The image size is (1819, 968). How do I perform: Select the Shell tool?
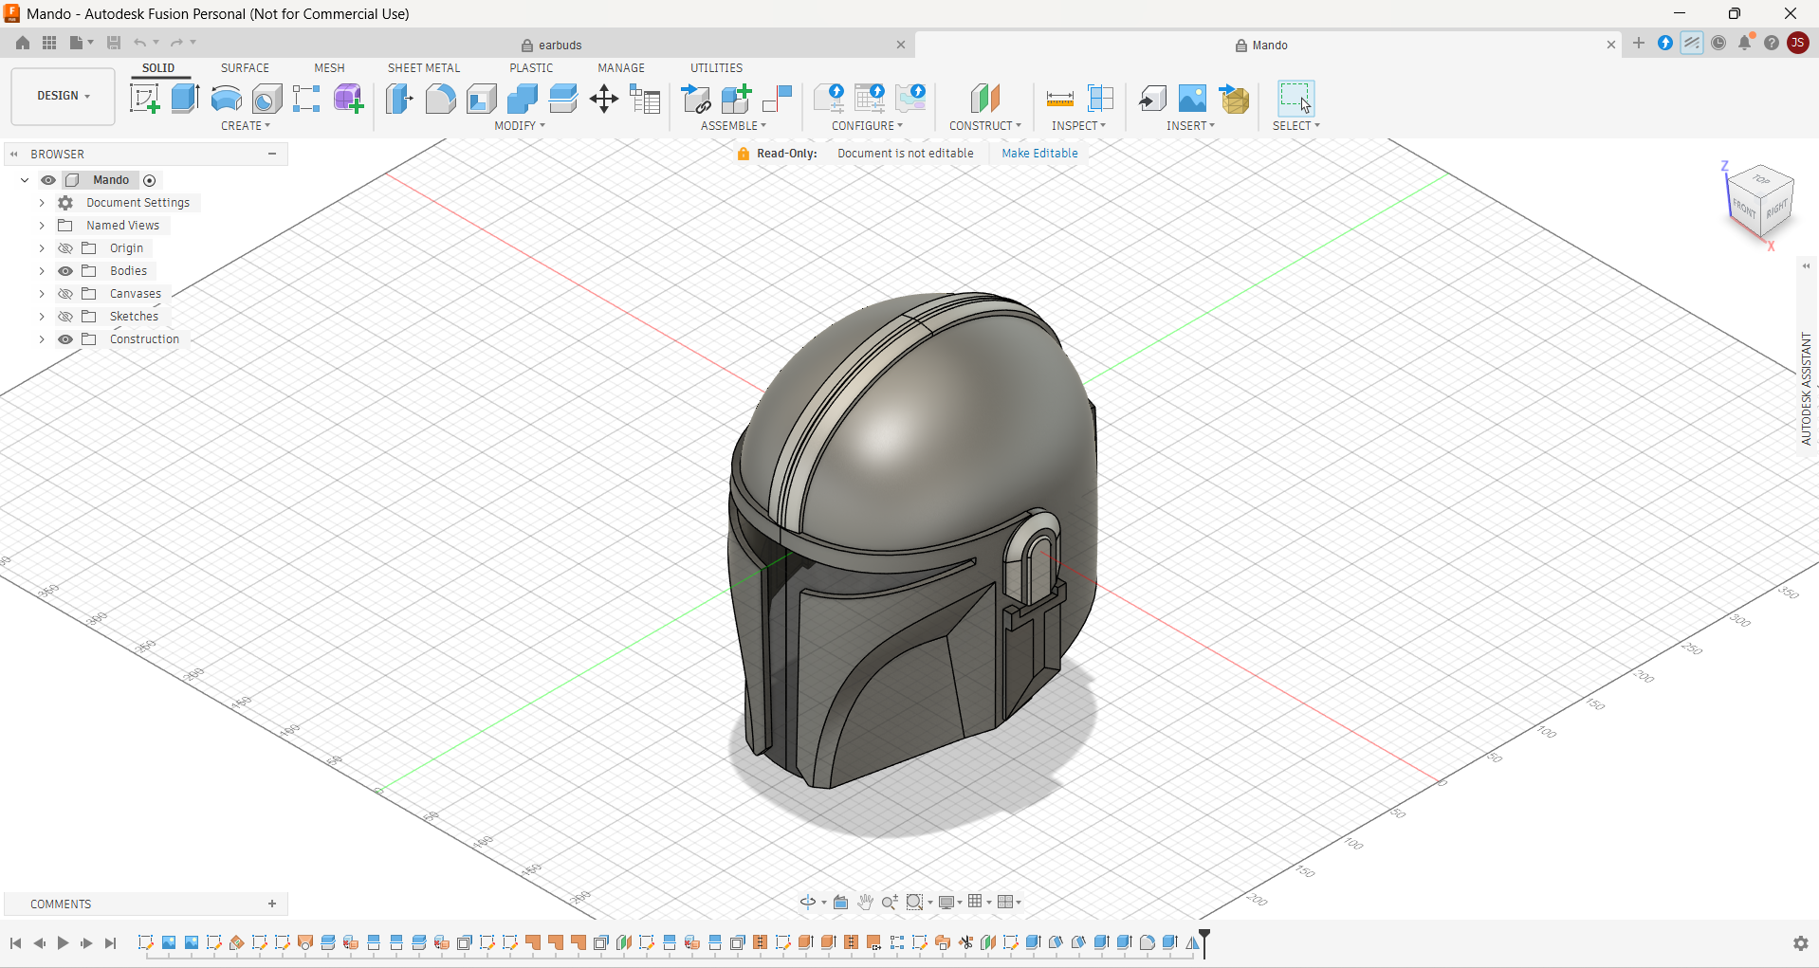(x=481, y=99)
